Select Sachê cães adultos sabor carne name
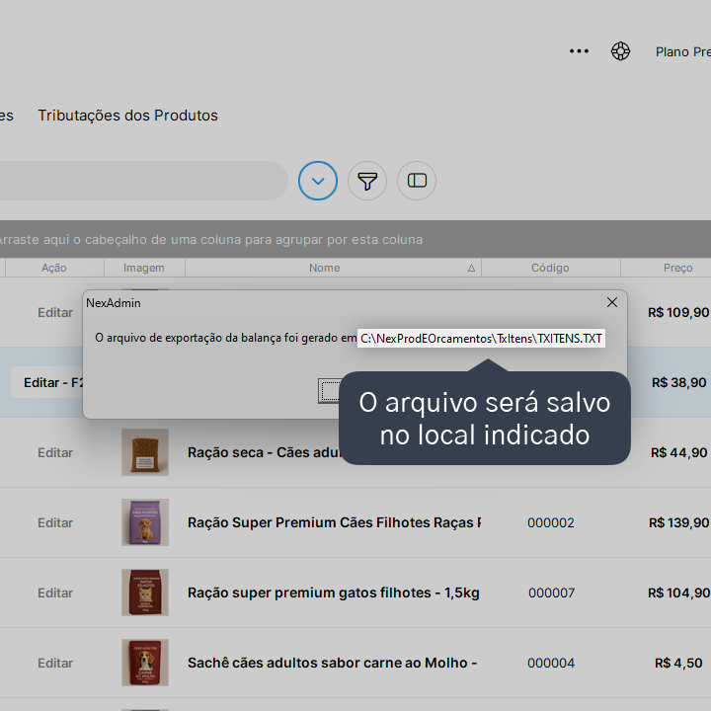 pyautogui.click(x=332, y=663)
